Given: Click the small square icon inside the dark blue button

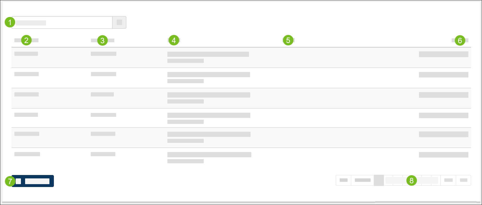Looking at the screenshot, I should point(18,181).
